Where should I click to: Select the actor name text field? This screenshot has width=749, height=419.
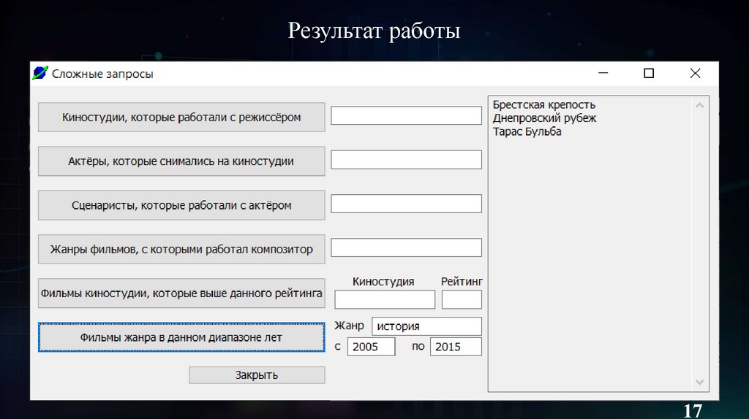(406, 204)
